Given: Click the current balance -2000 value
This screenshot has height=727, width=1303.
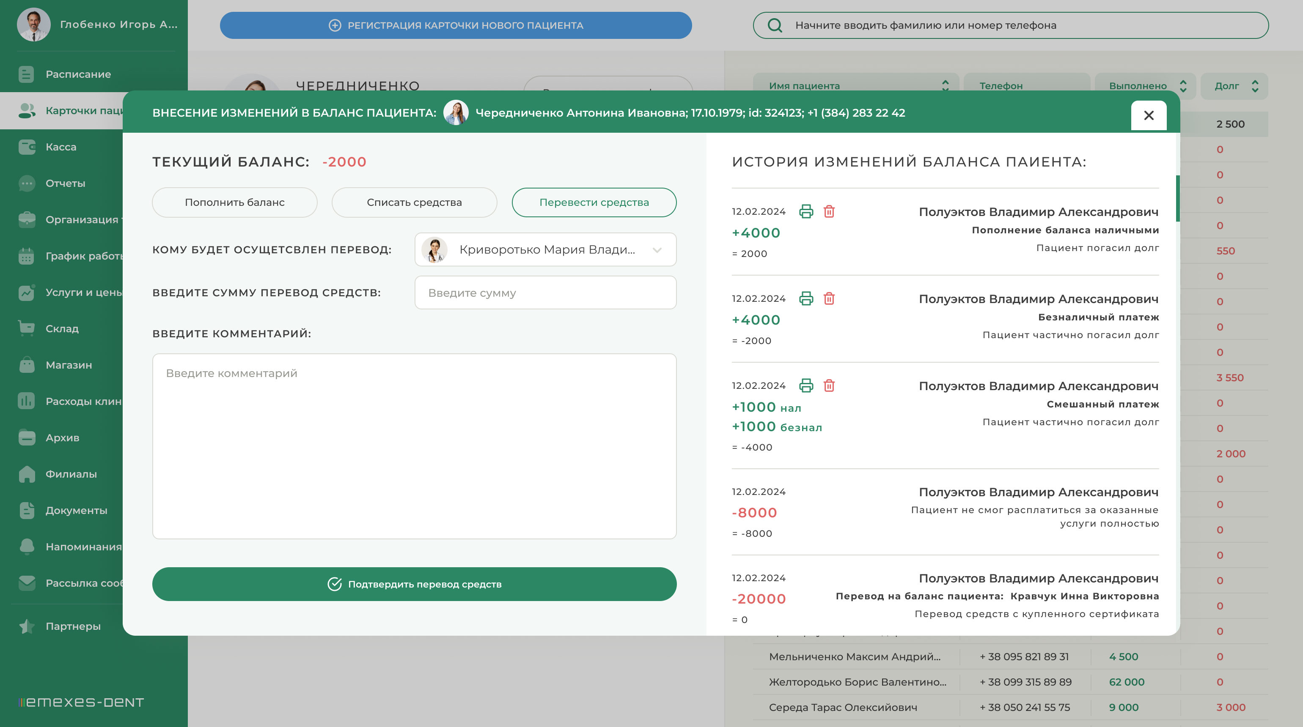Looking at the screenshot, I should pos(344,161).
